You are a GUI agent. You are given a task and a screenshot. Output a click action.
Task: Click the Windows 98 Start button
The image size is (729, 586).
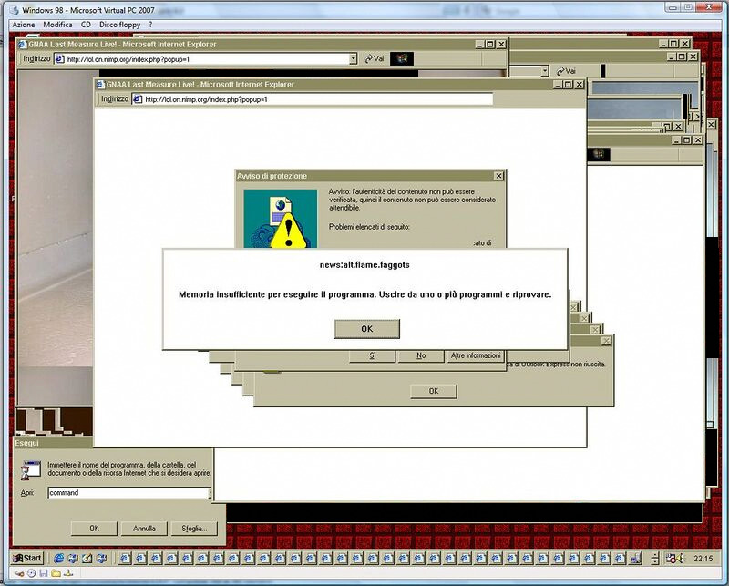pos(27,558)
